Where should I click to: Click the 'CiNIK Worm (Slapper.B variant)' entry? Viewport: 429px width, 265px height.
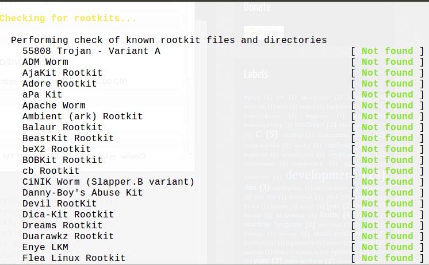pyautogui.click(x=108, y=182)
